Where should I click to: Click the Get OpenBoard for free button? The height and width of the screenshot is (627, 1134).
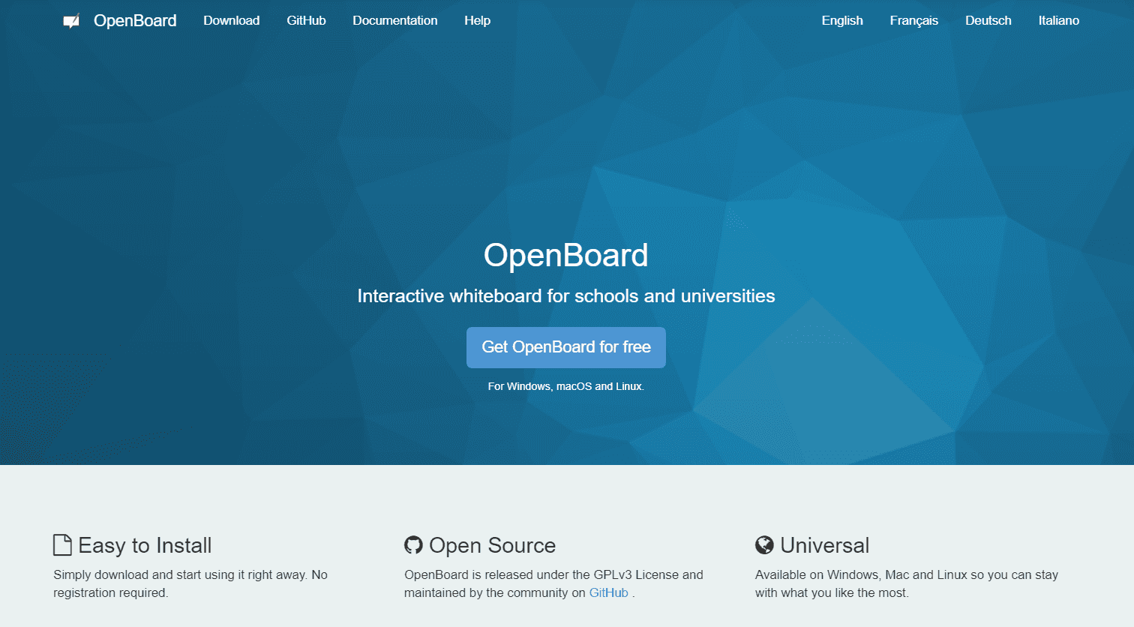tap(566, 347)
